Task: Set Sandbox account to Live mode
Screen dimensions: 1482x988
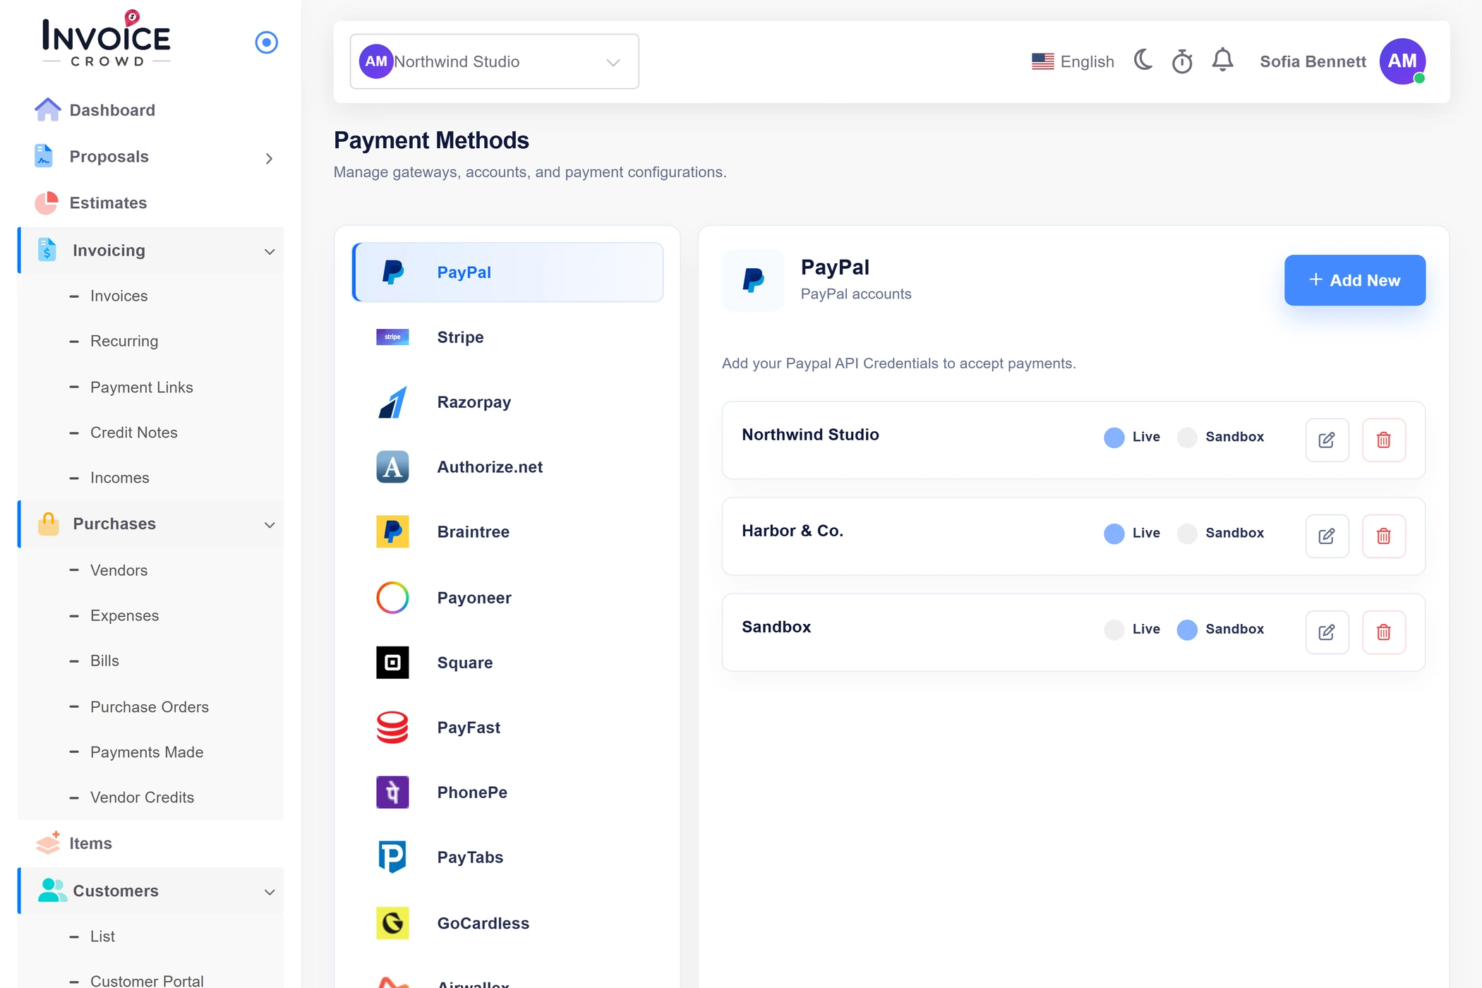Action: tap(1114, 629)
